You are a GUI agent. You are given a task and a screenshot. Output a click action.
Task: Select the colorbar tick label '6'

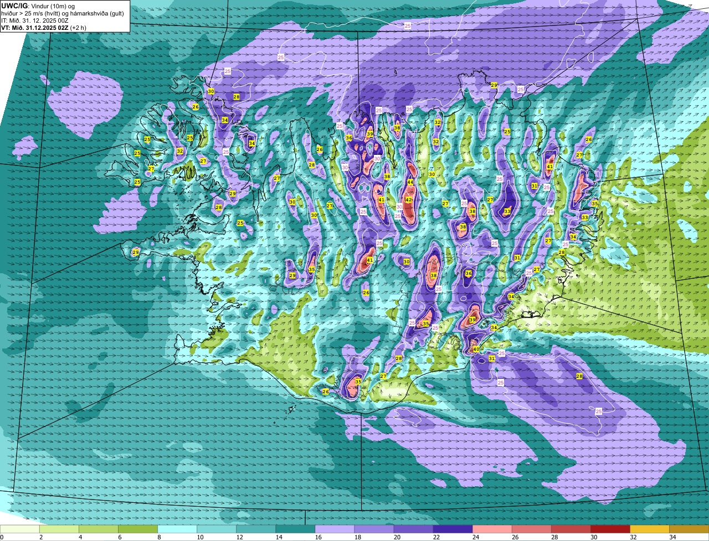click(120, 537)
